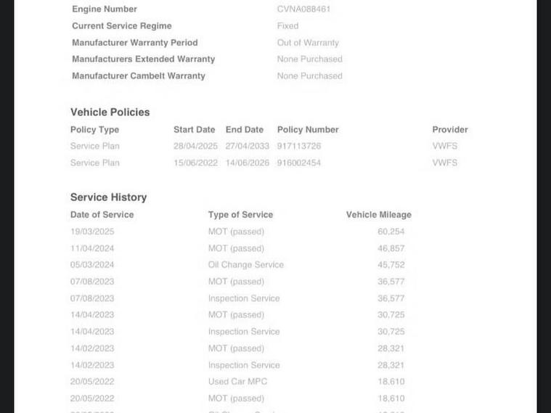The height and width of the screenshot is (413, 551).
Task: Click the Service History heading
Action: (108, 197)
